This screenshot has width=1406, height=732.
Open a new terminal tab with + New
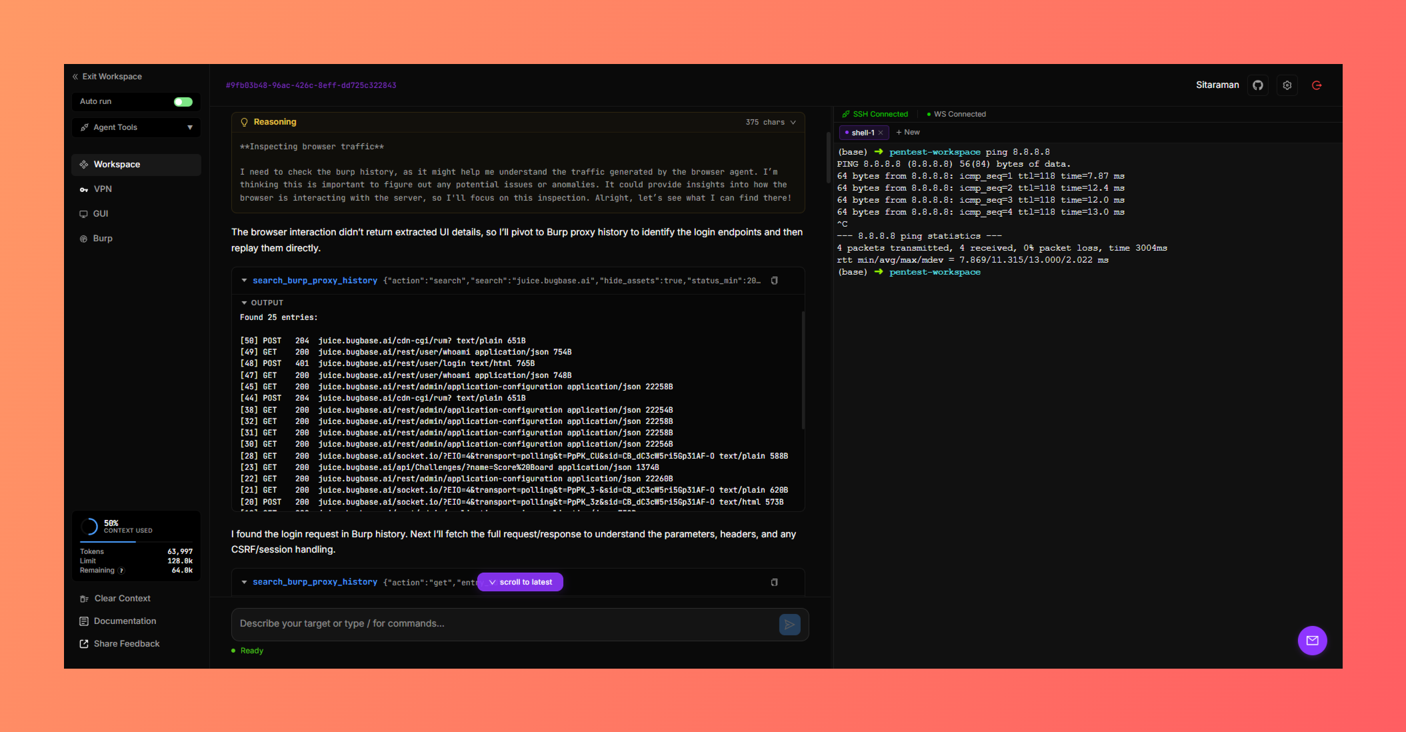point(908,132)
